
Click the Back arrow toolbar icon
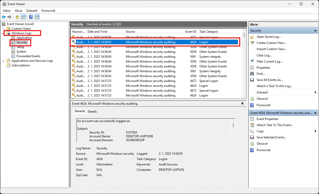[4, 17]
